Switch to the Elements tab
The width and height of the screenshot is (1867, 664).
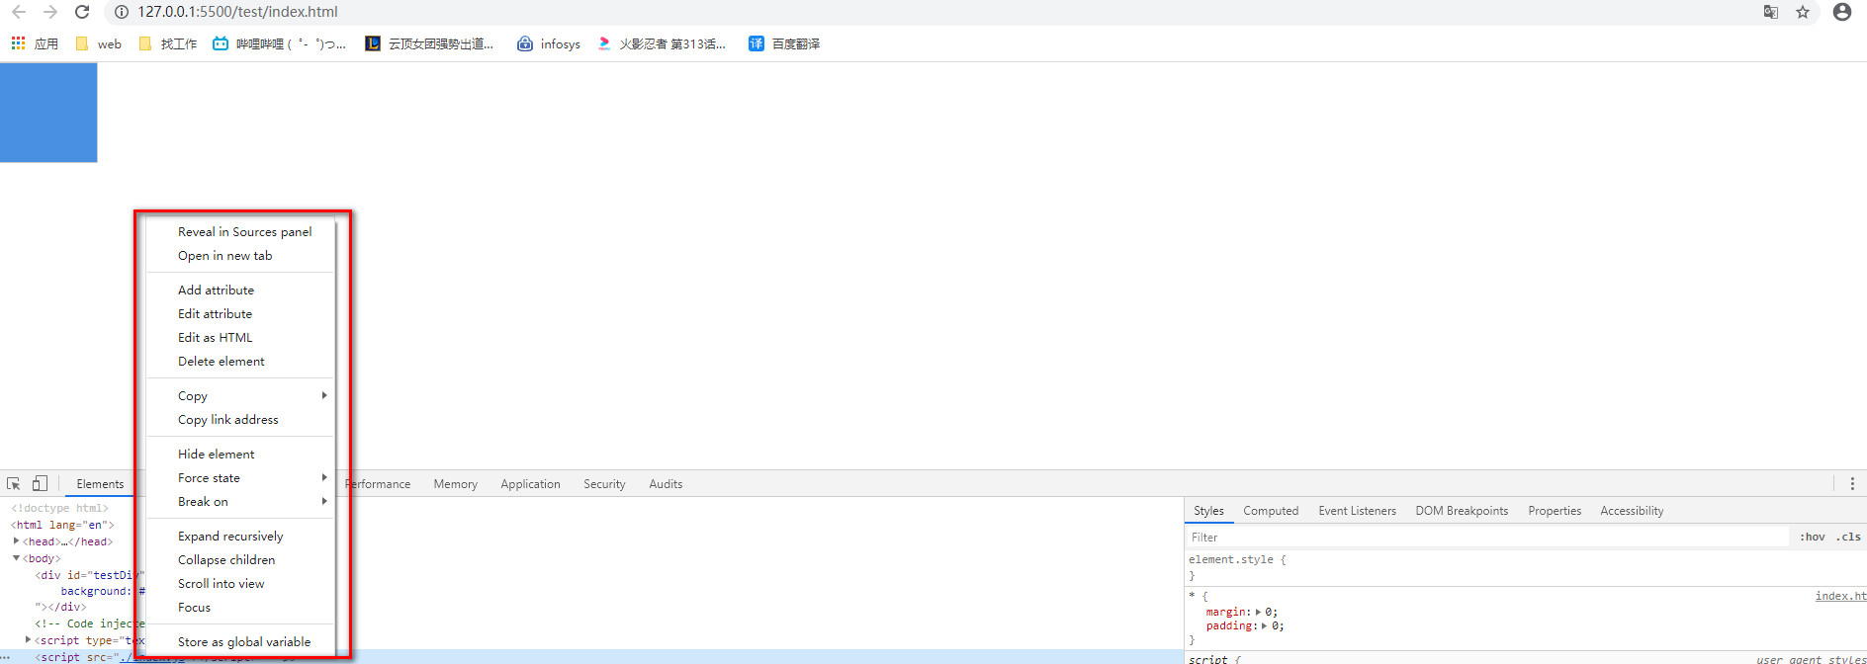tap(100, 484)
